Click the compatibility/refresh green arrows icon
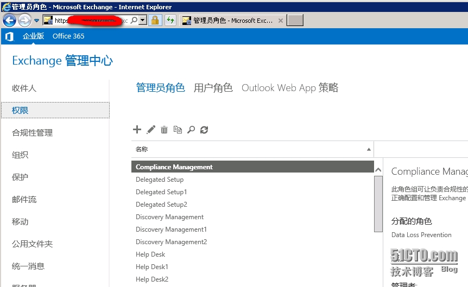The image size is (468, 287). pyautogui.click(x=170, y=20)
